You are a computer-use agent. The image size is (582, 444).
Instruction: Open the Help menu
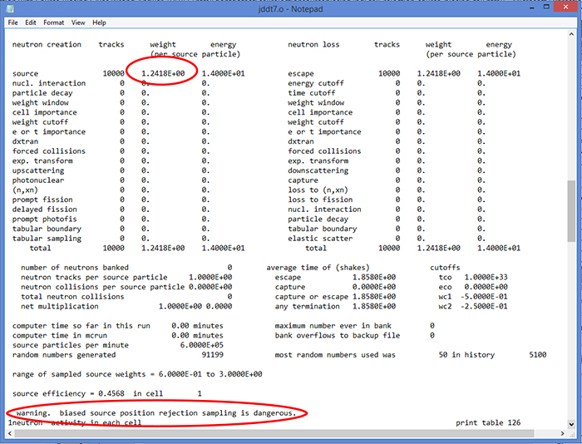point(99,22)
